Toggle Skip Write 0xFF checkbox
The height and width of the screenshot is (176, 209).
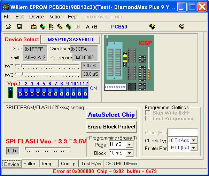(x=148, y=113)
